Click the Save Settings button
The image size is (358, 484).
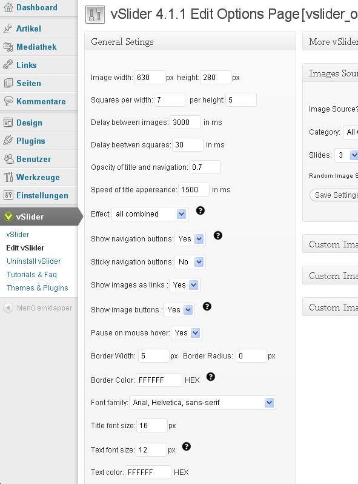click(334, 195)
